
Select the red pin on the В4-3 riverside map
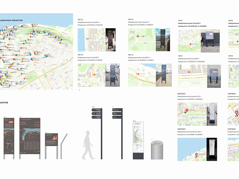[196, 155]
